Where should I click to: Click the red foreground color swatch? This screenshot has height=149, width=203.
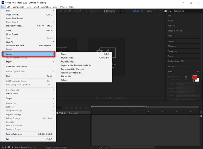click(x=195, y=77)
